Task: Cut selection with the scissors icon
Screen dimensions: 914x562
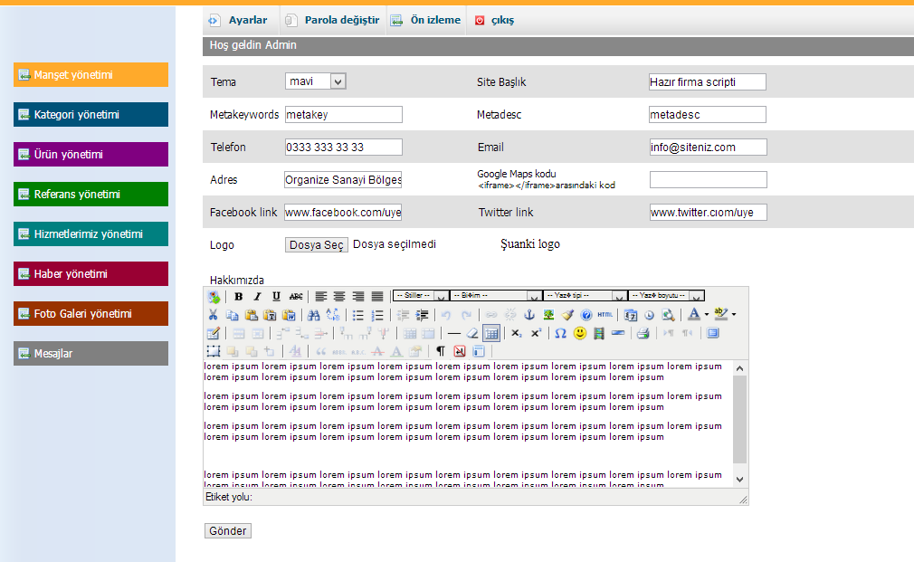Action: pyautogui.click(x=214, y=315)
